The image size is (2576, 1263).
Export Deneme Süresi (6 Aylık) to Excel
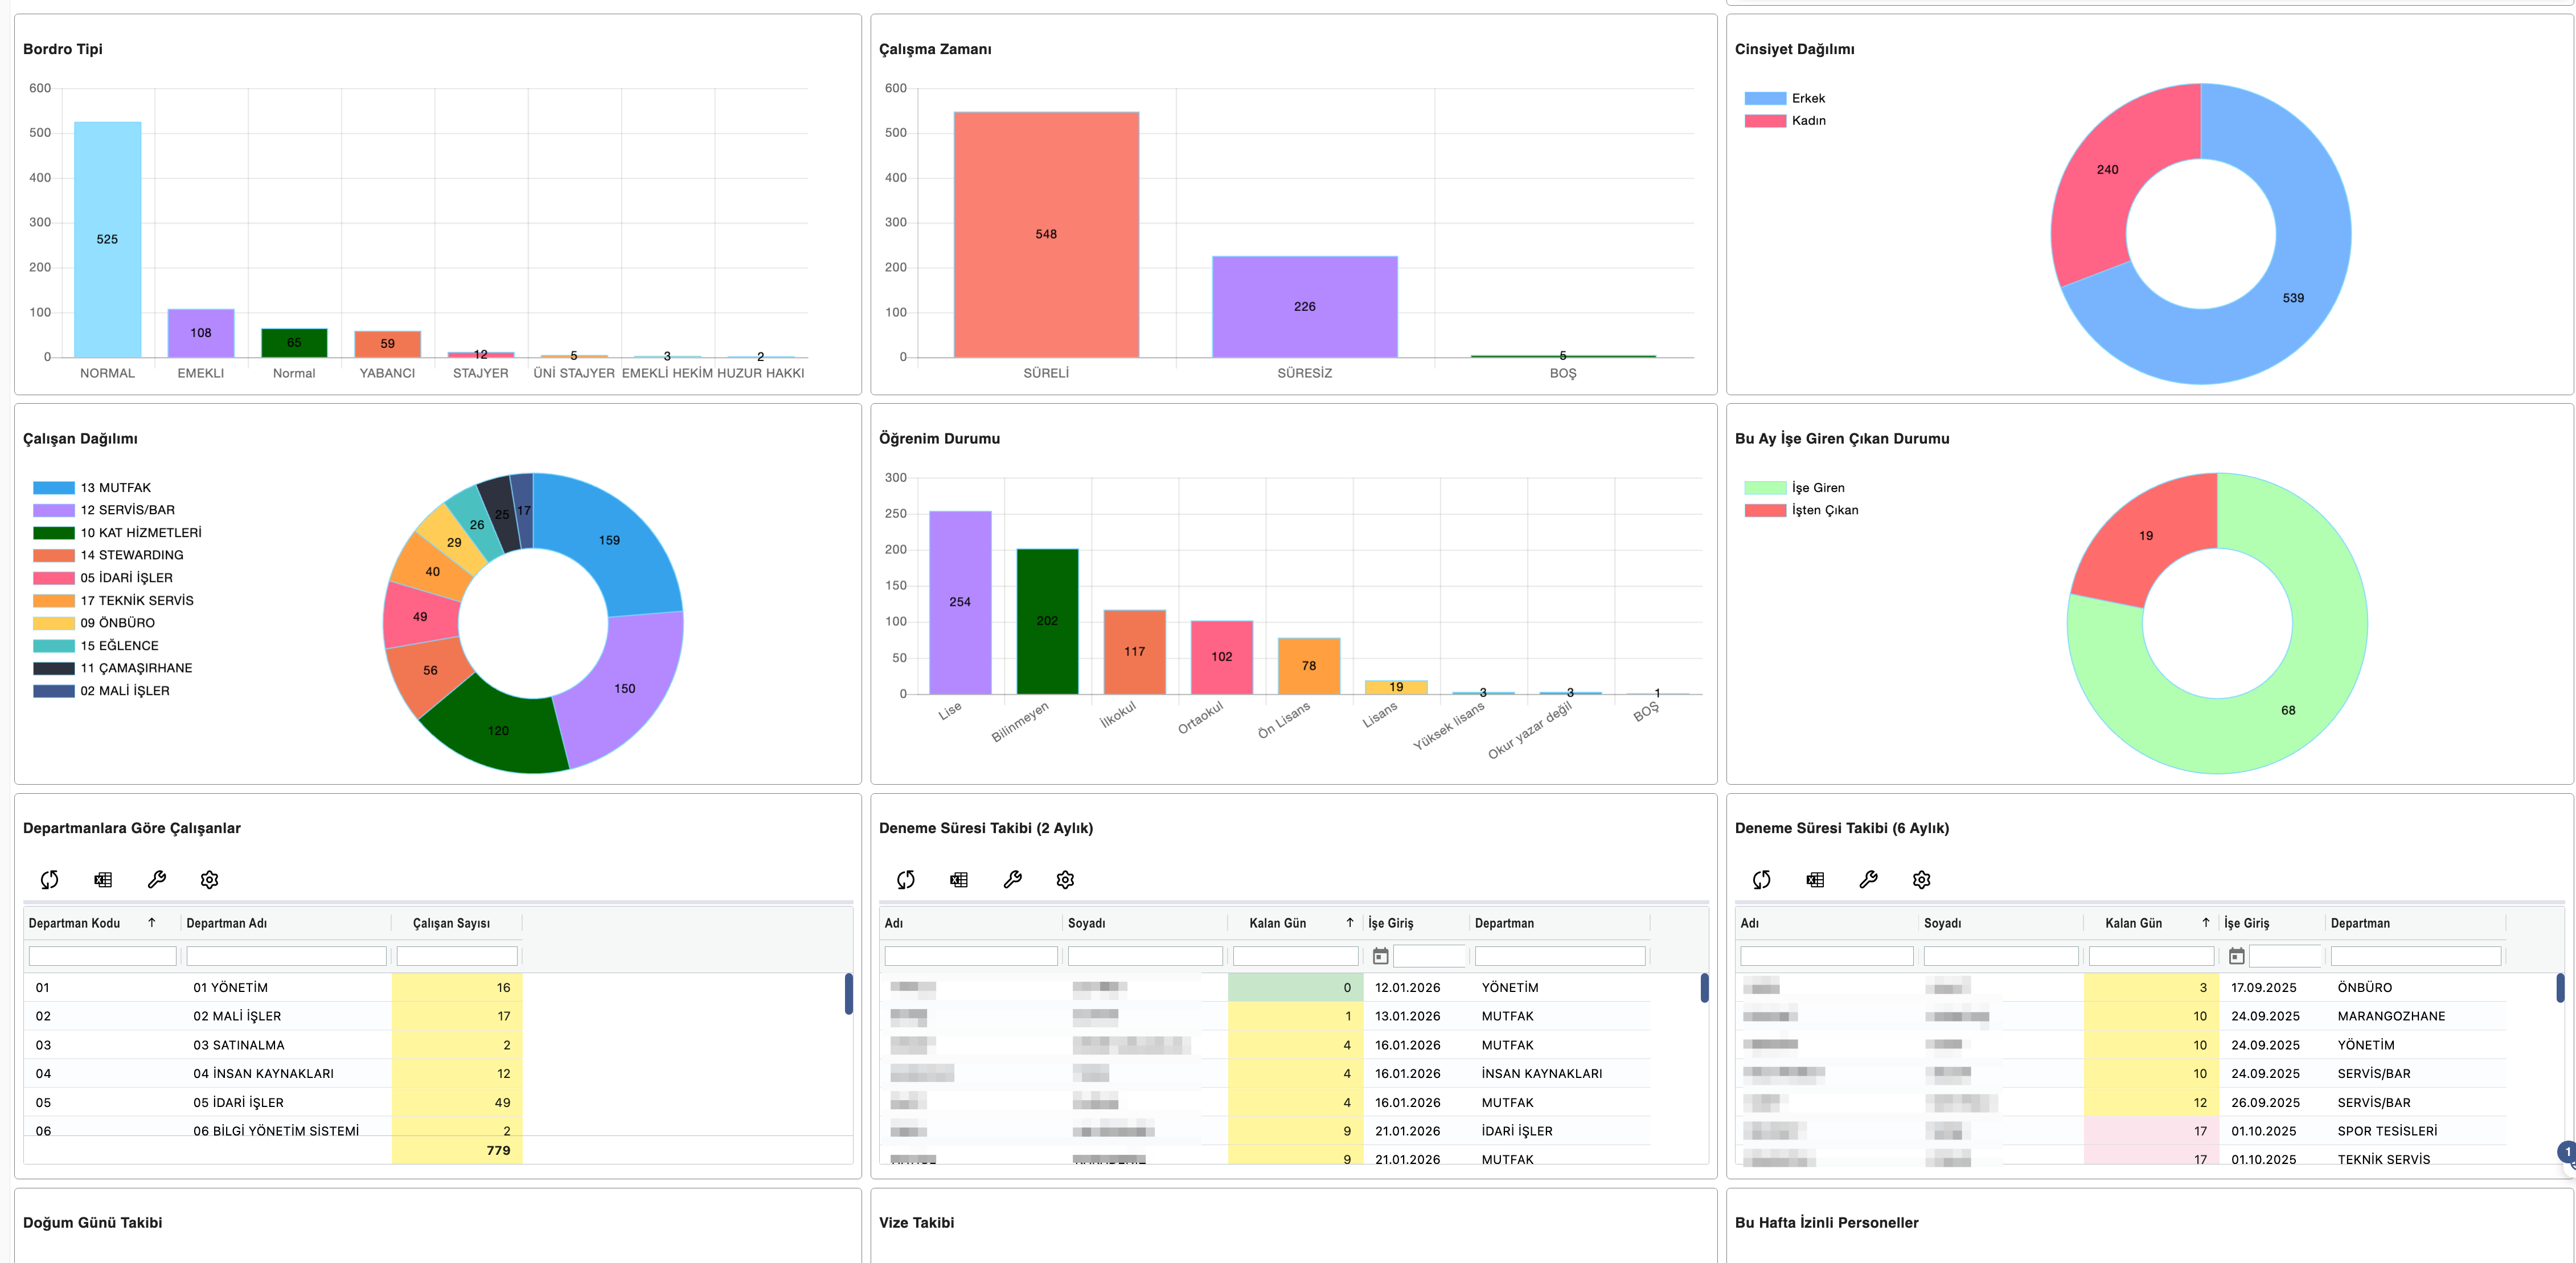point(1815,880)
